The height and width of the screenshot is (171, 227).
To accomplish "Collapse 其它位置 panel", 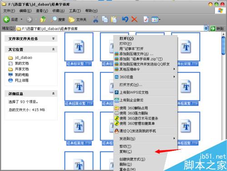I will tap(53, 49).
